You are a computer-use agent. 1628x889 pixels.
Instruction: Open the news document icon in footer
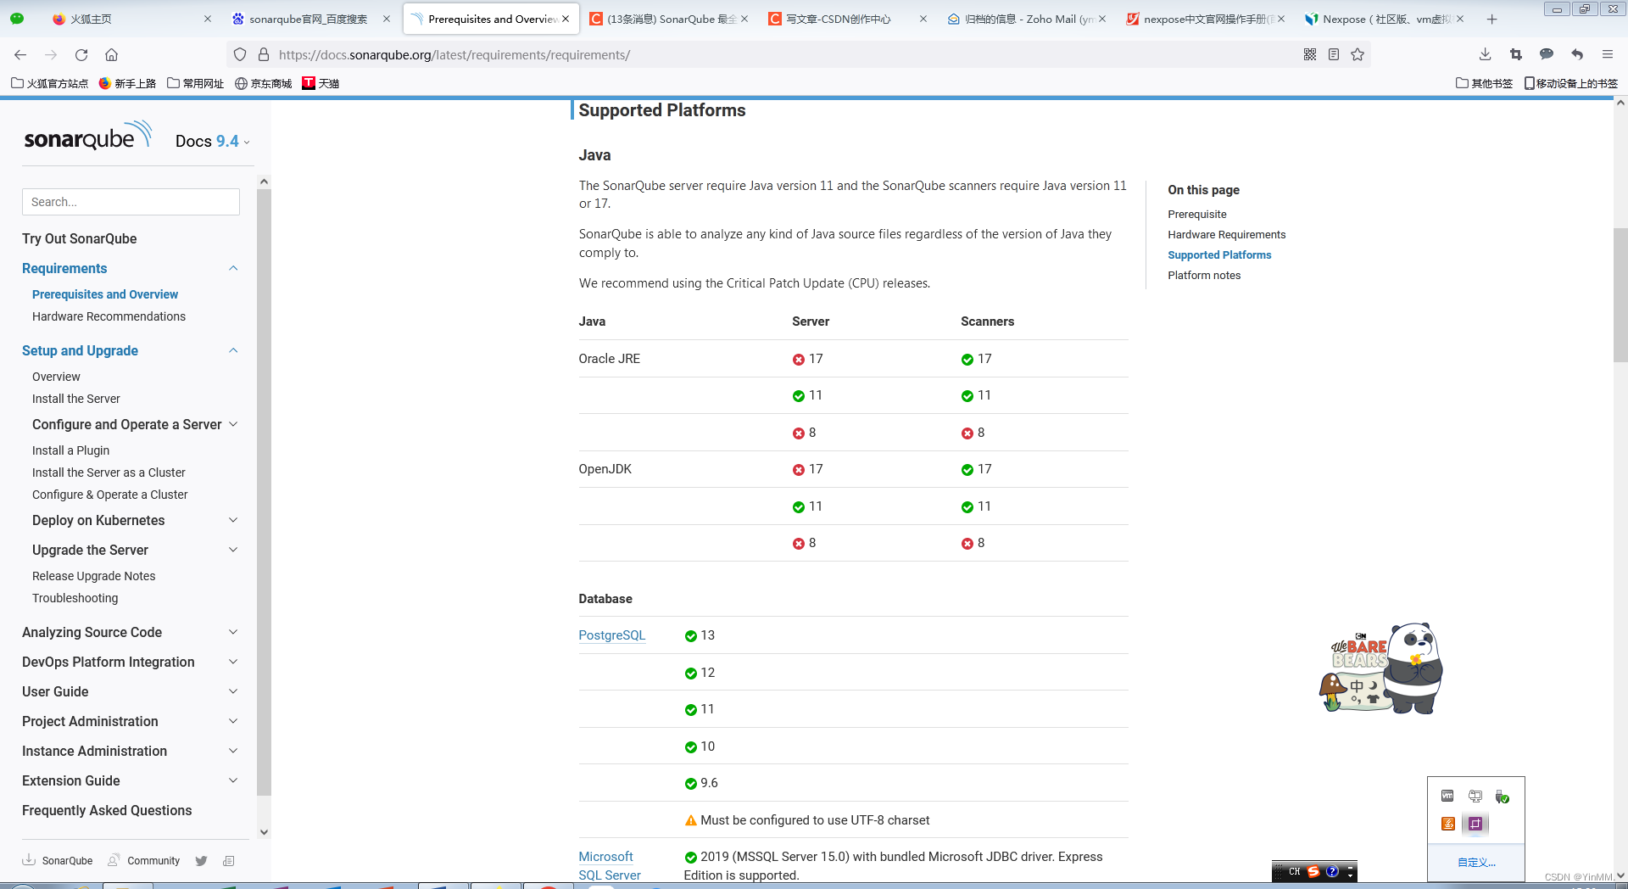229,860
